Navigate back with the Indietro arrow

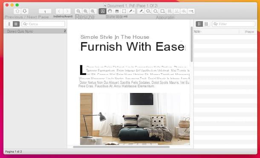click(59, 11)
